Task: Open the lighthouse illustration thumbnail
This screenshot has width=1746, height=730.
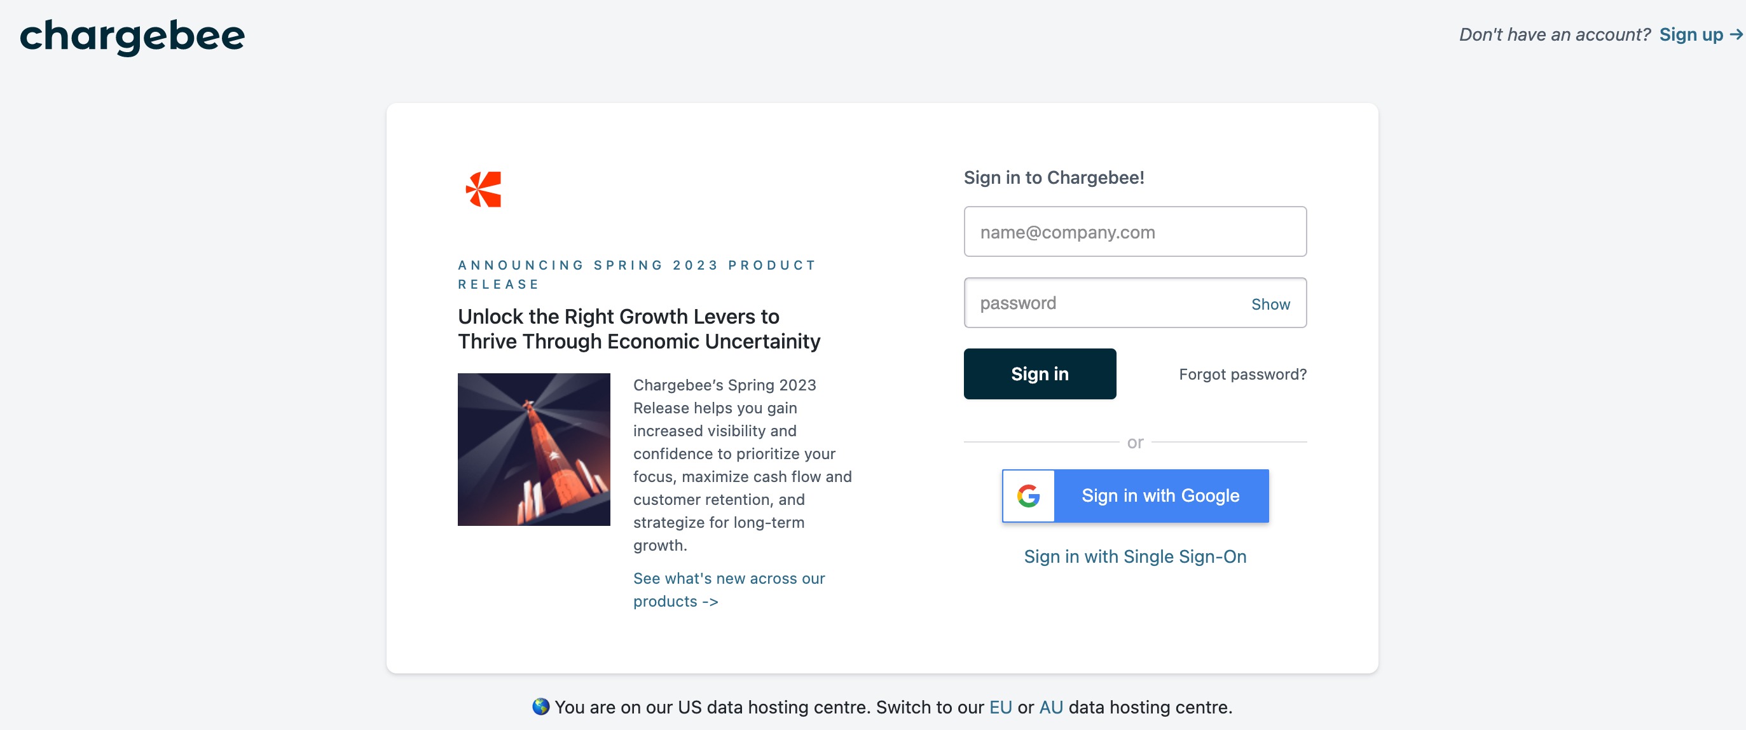Action: [533, 450]
